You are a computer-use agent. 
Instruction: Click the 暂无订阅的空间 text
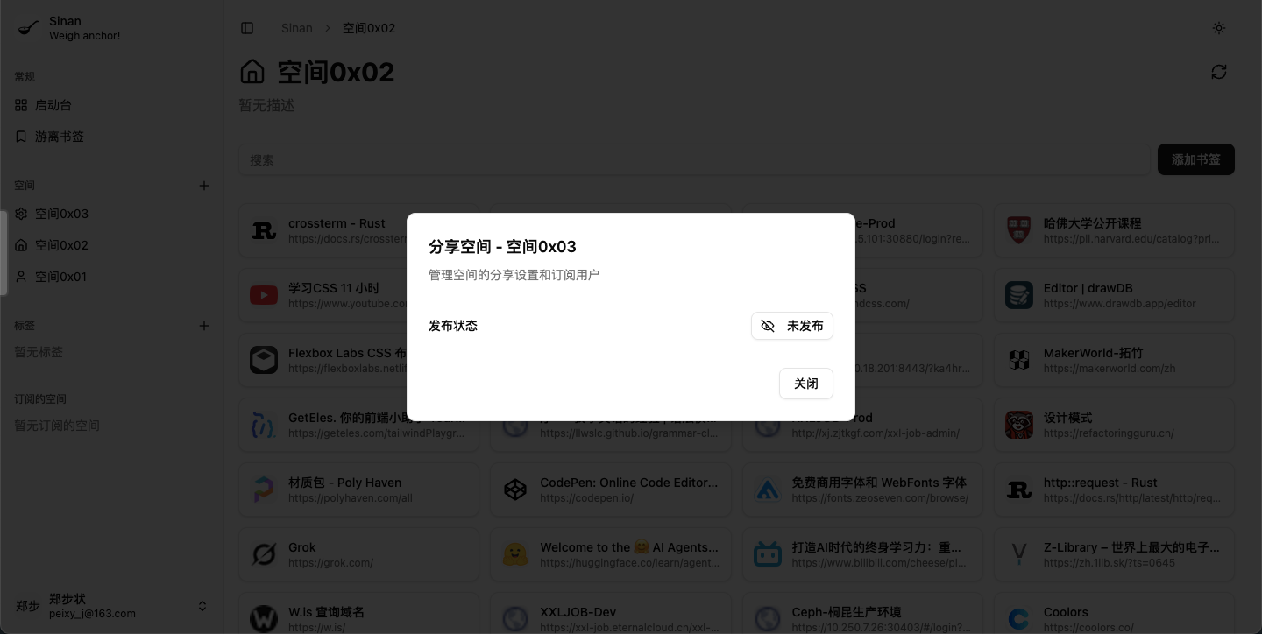[x=57, y=426]
